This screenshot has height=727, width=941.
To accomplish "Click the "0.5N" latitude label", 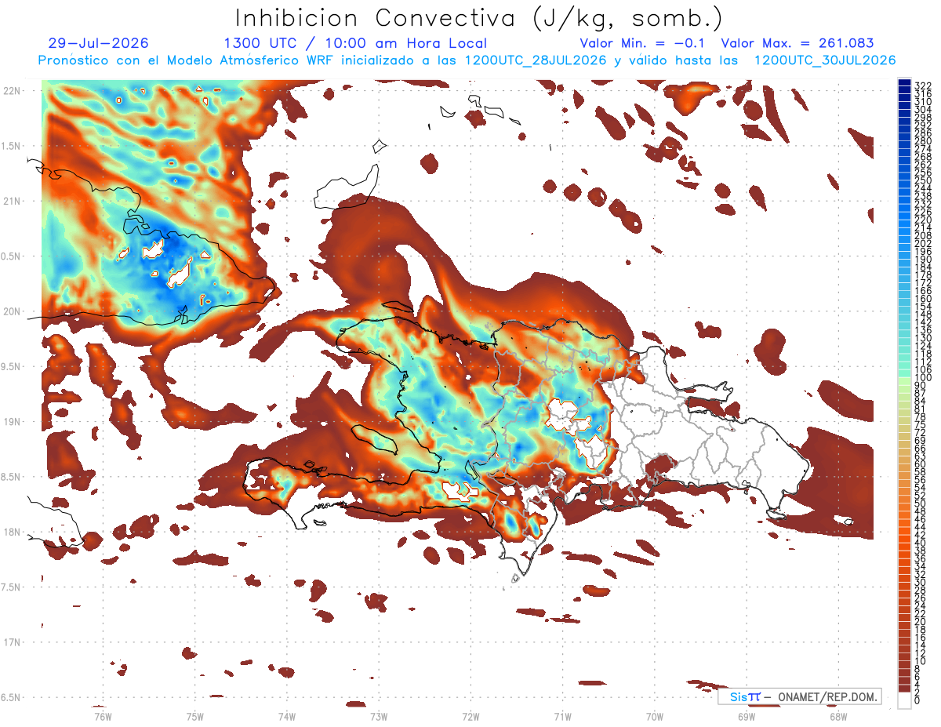I will coord(12,256).
